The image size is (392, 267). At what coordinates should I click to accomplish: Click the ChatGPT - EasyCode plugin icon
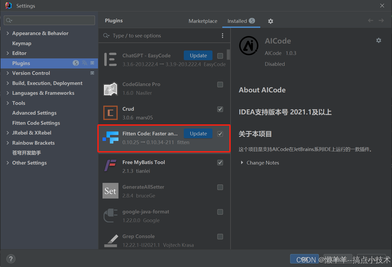(110, 59)
